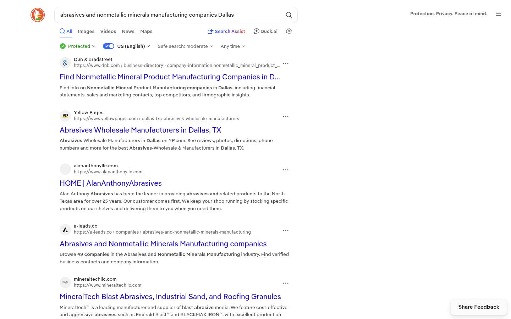Viewport: 511px width, 319px height.
Task: Expand the Protected dropdown
Action: tap(78, 46)
